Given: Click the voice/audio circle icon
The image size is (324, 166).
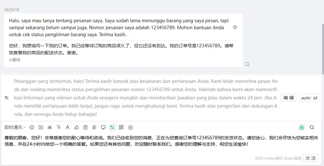Looking at the screenshot, I should pos(130,127).
